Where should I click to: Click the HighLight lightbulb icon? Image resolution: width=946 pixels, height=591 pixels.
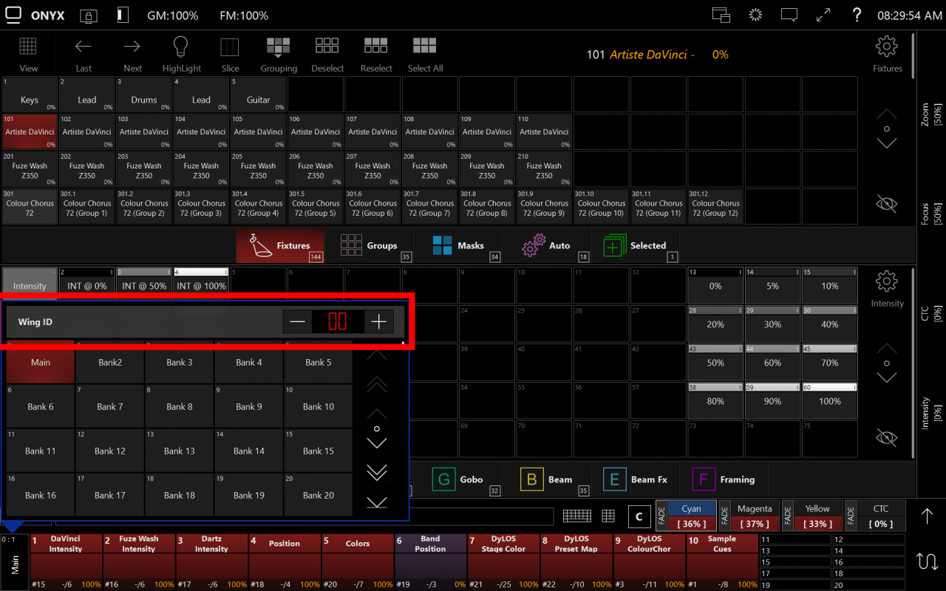(181, 47)
